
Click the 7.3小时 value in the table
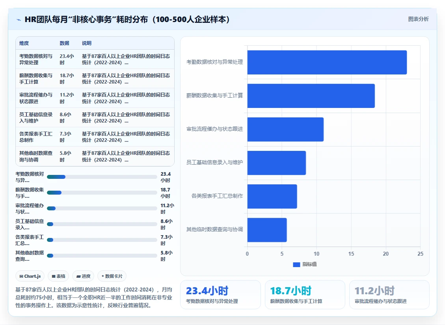point(65,137)
